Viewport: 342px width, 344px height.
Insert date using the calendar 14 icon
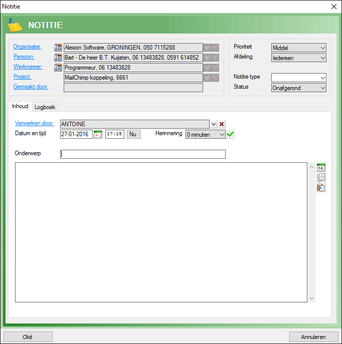pyautogui.click(x=321, y=167)
